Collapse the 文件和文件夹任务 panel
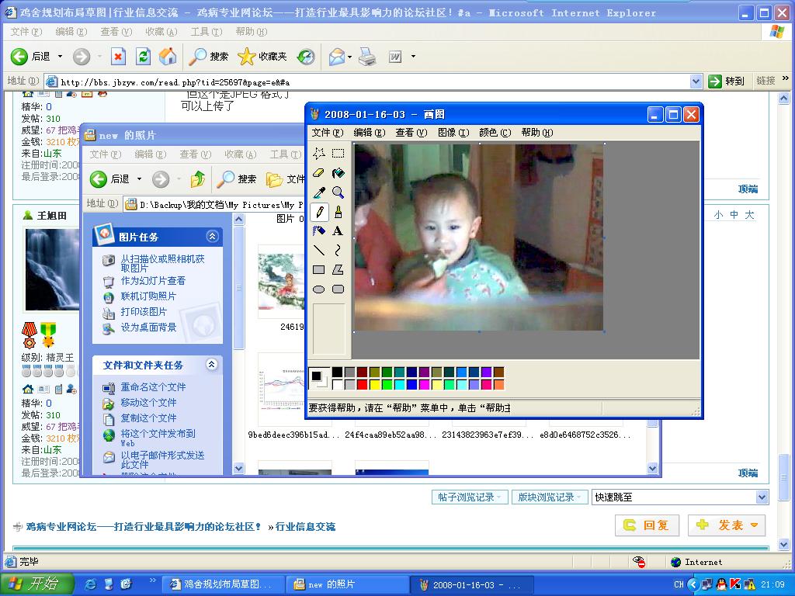795x596 pixels. coord(212,365)
